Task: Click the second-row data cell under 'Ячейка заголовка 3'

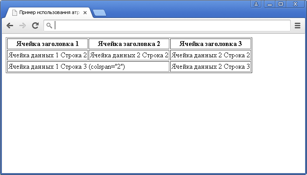Action: pyautogui.click(x=211, y=55)
